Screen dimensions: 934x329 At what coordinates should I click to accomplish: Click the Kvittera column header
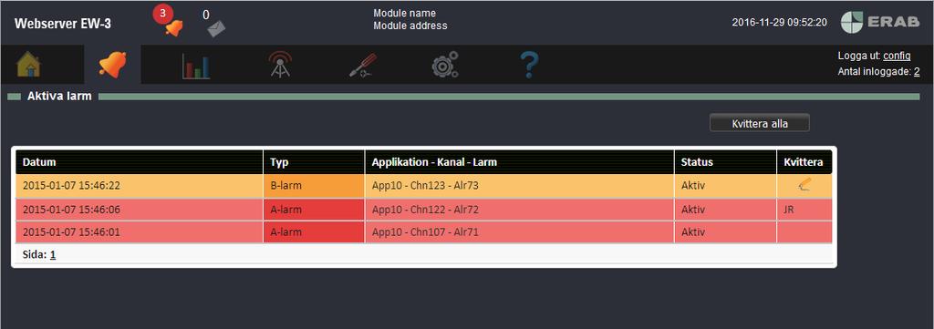click(804, 162)
